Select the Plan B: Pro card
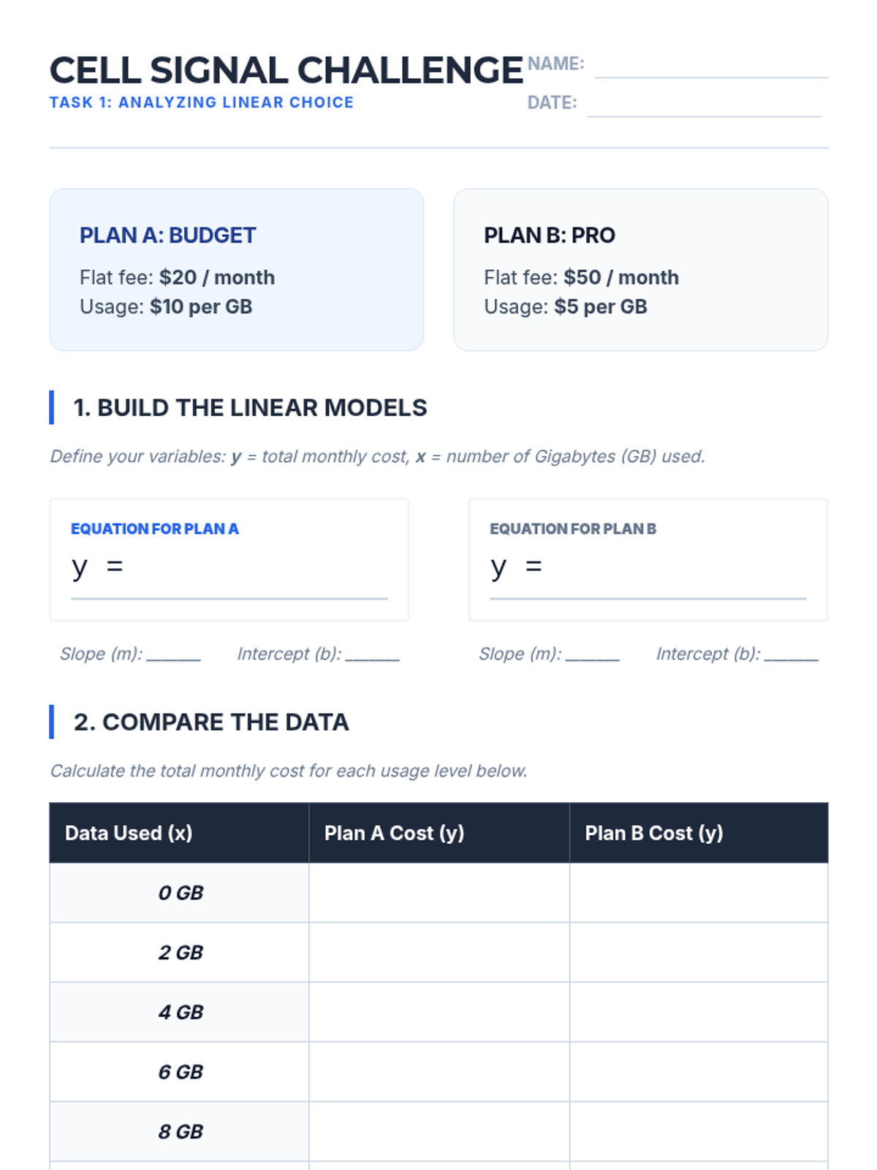 click(640, 269)
